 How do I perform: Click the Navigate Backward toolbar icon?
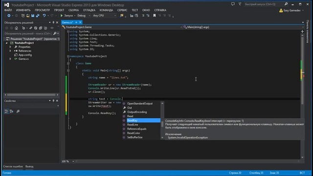(x=9, y=16)
